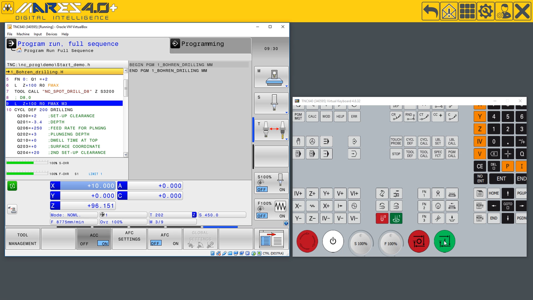Toggle the ACC OFF/ON soft key
533x300 pixels.
[94, 239]
